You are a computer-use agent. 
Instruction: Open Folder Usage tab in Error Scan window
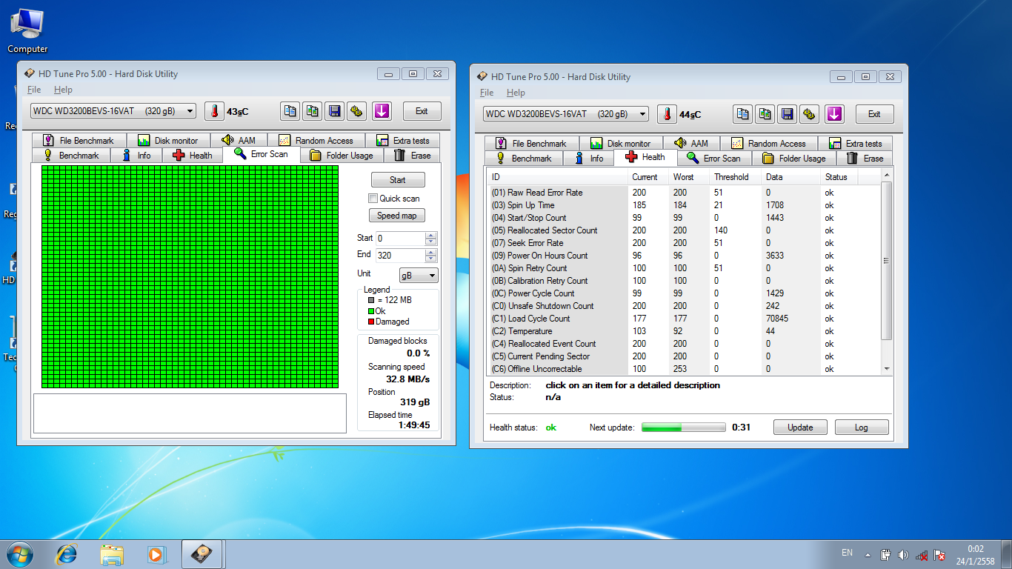click(x=341, y=156)
